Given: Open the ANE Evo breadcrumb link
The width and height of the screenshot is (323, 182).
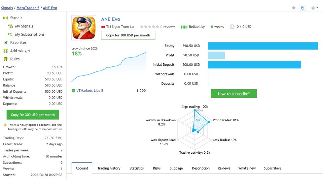Looking at the screenshot, I should [50, 8].
